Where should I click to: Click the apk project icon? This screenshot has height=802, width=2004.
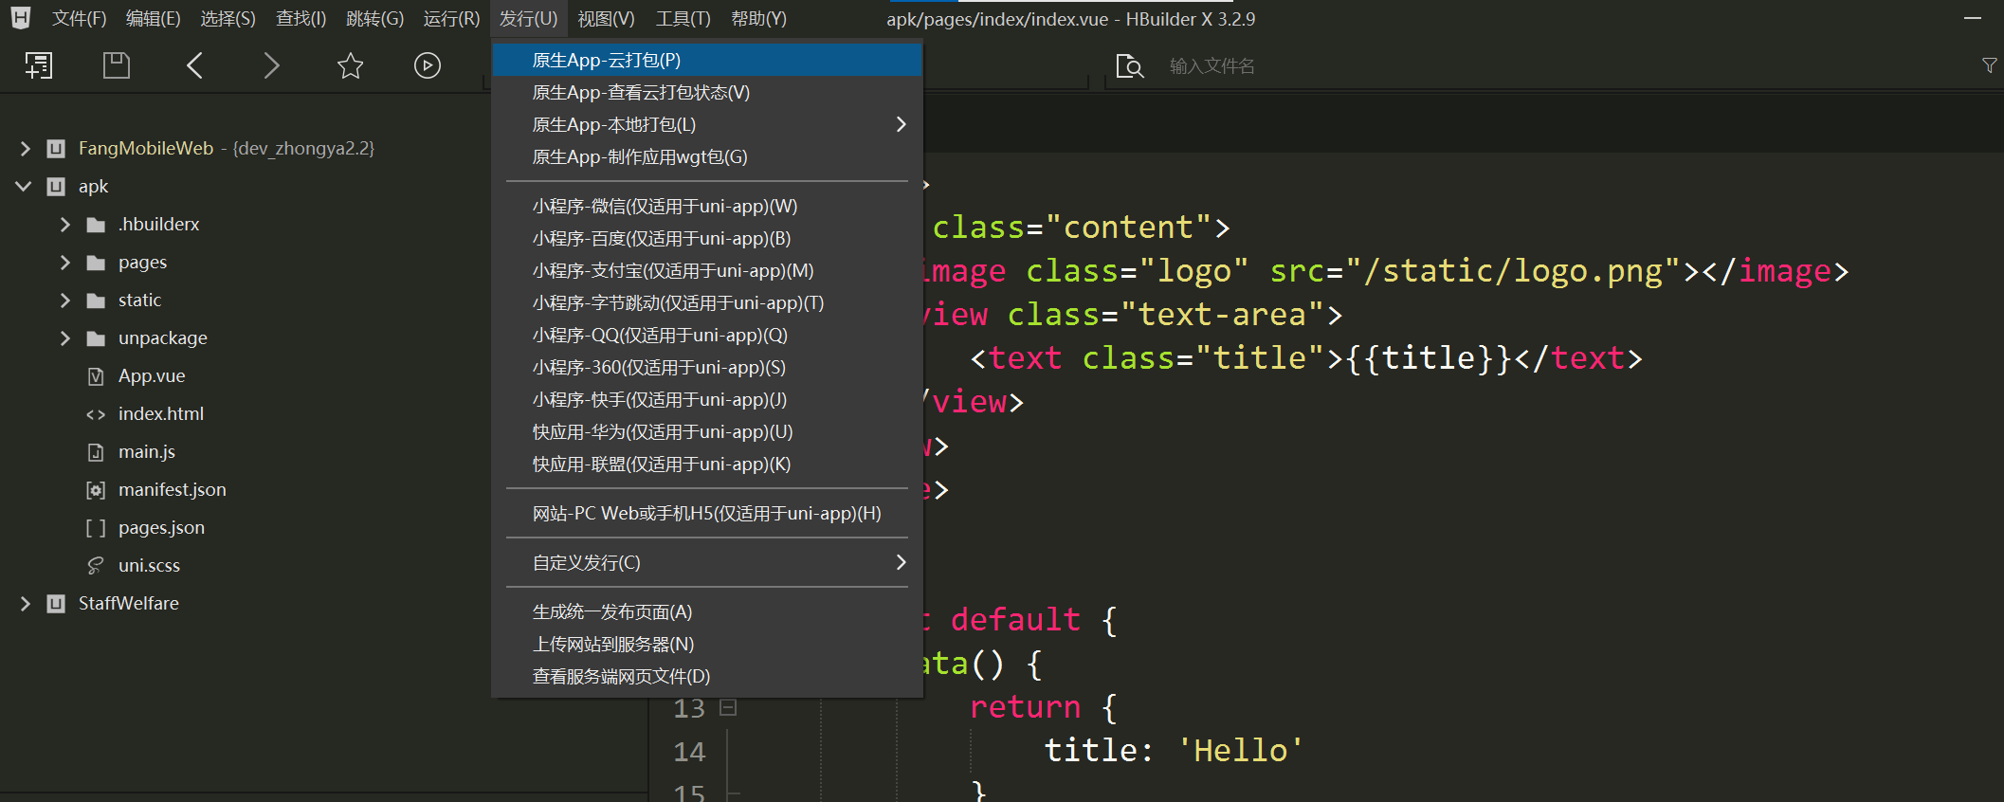pyautogui.click(x=56, y=187)
